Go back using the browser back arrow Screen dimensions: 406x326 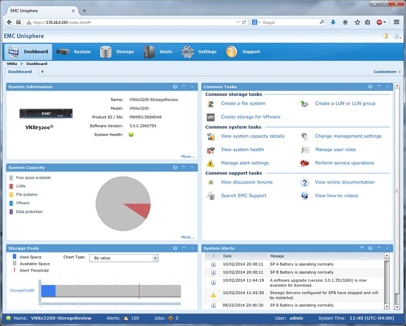click(9, 22)
